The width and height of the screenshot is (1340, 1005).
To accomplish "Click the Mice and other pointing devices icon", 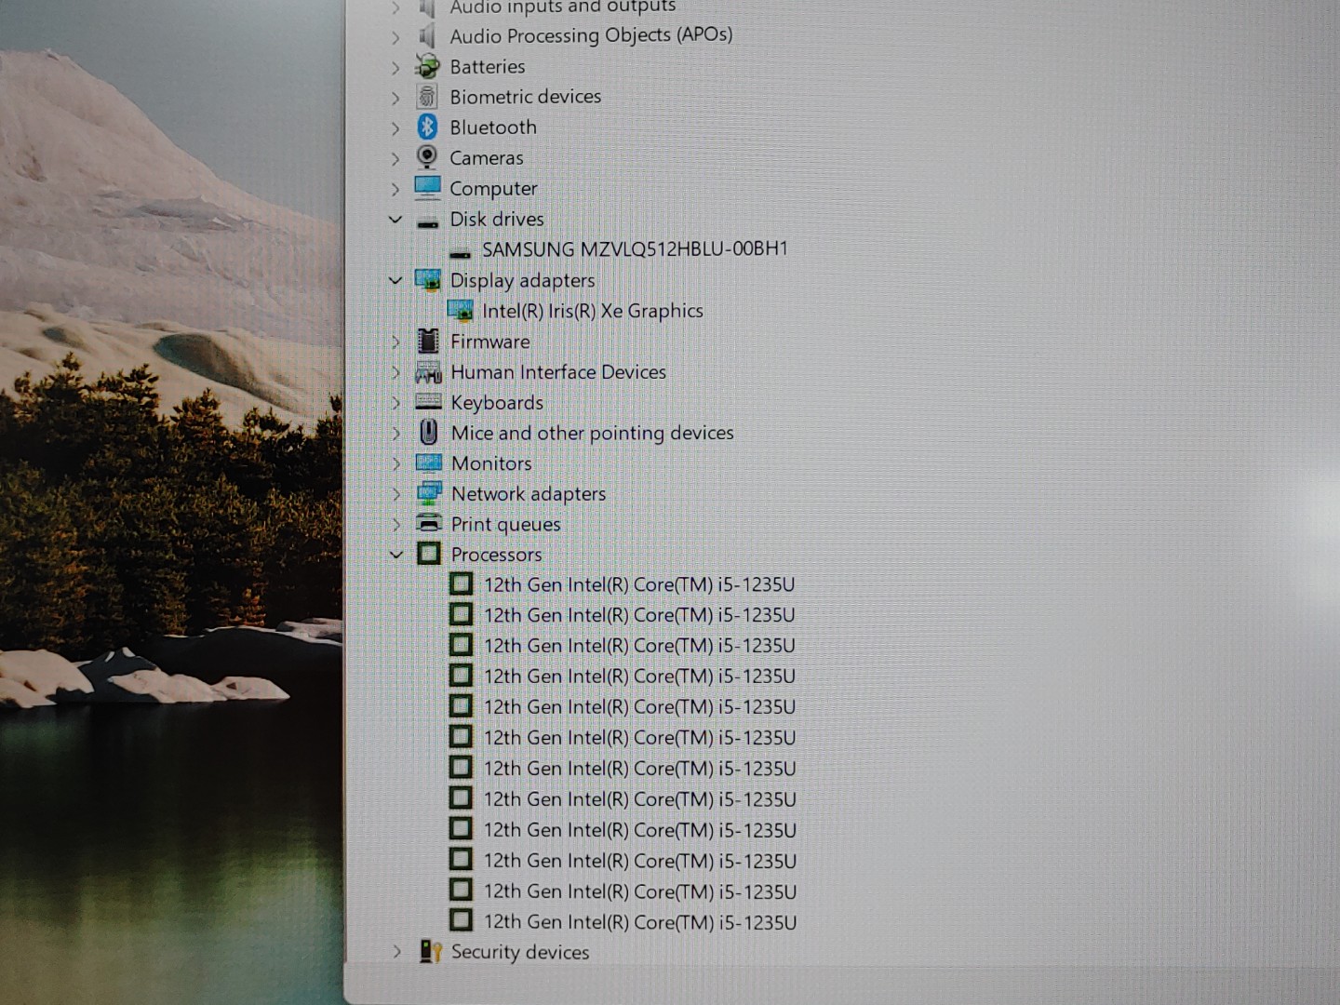I will [428, 433].
